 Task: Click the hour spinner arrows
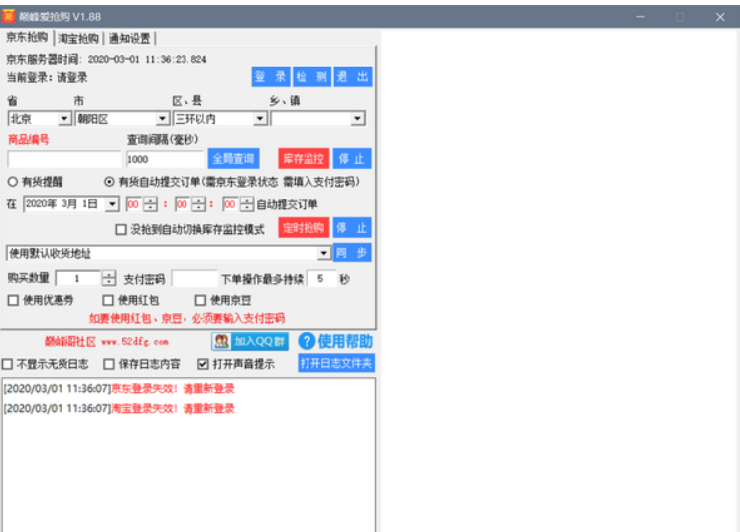tap(150, 204)
